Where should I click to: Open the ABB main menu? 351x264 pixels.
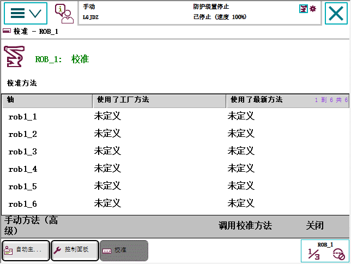[25, 13]
